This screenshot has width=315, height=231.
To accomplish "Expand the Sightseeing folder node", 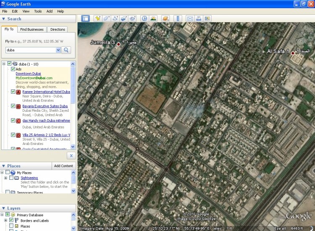I will [x=5, y=178].
